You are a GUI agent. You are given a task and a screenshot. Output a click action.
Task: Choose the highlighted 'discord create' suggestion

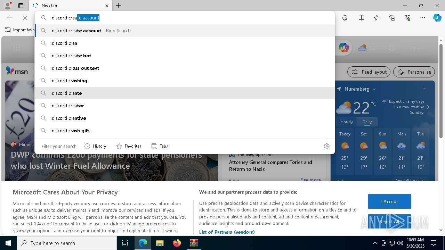pos(185,93)
